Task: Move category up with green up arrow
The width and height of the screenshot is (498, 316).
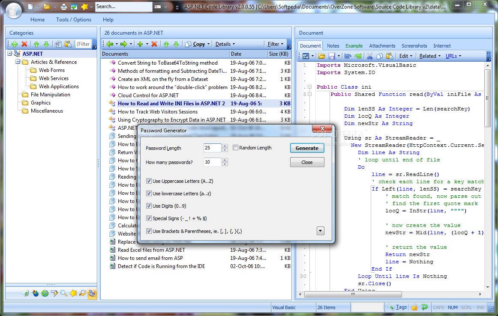Action: (36, 44)
